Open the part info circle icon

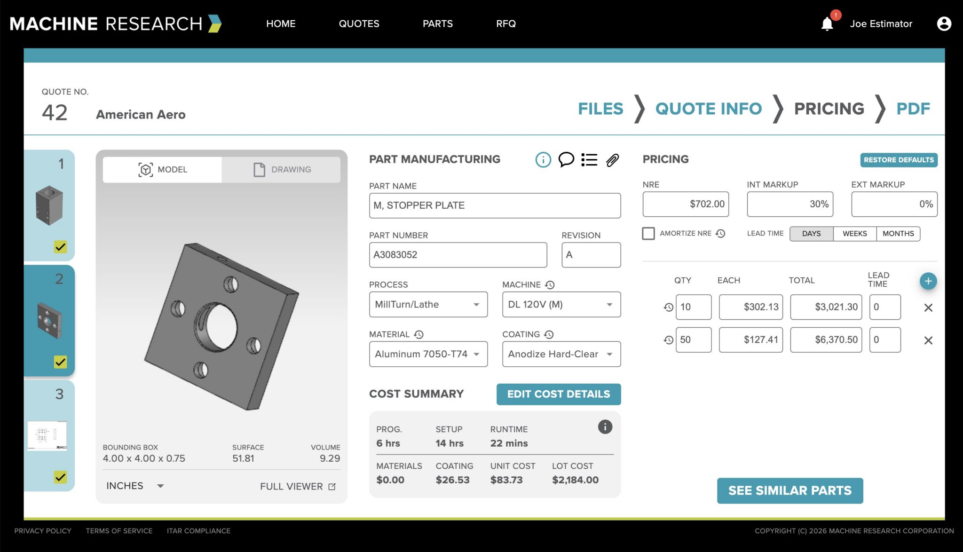[x=543, y=160]
